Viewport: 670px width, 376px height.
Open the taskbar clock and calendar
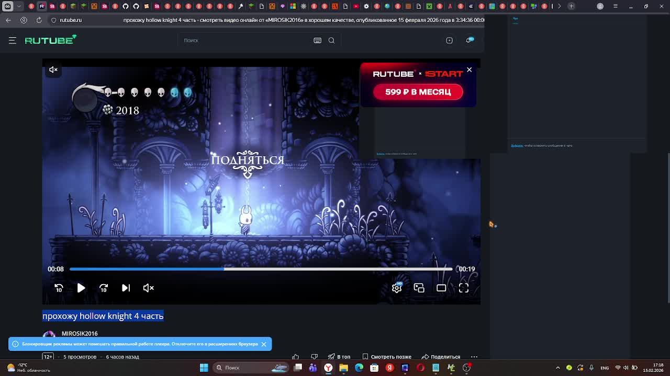pyautogui.click(x=653, y=368)
